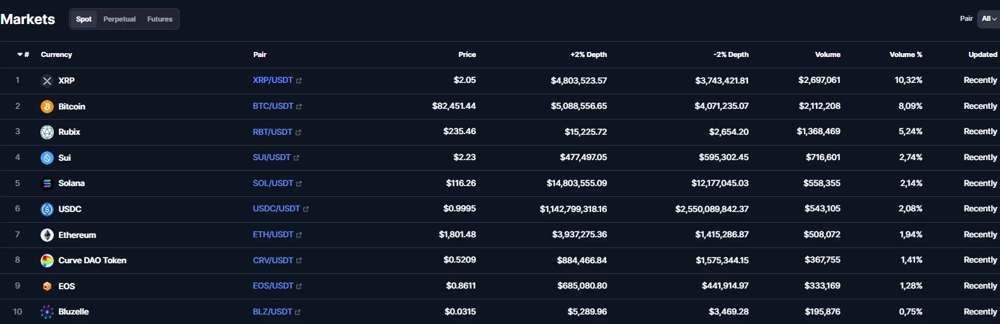Click the Sui blue droplet icon

point(47,158)
